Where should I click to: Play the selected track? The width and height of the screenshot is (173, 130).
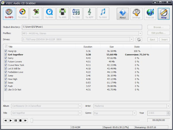coord(11,121)
